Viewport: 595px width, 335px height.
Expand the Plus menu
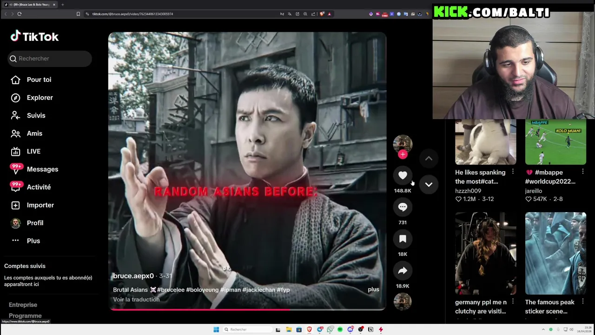33,241
